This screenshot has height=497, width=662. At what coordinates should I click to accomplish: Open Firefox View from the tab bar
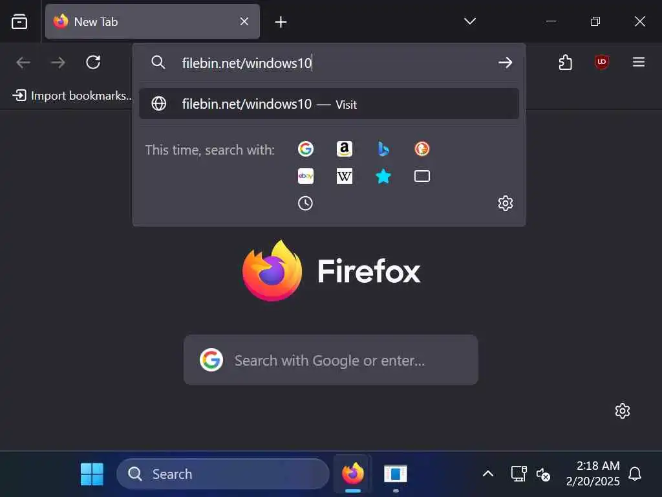click(19, 21)
